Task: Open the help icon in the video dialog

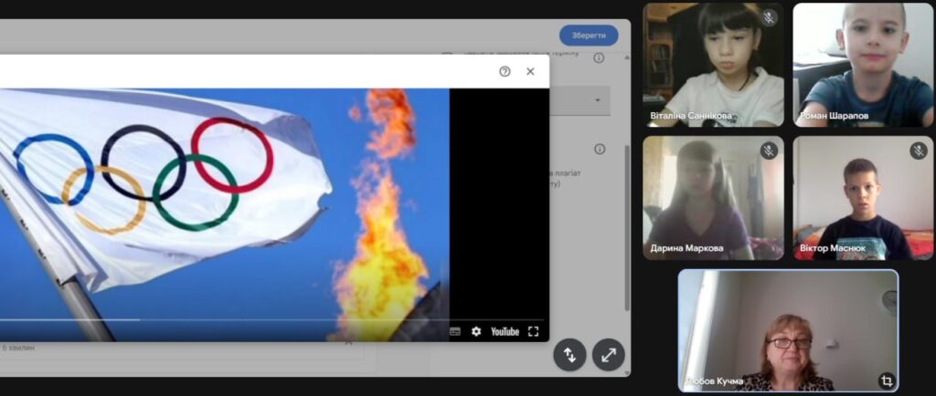Action: pos(505,71)
